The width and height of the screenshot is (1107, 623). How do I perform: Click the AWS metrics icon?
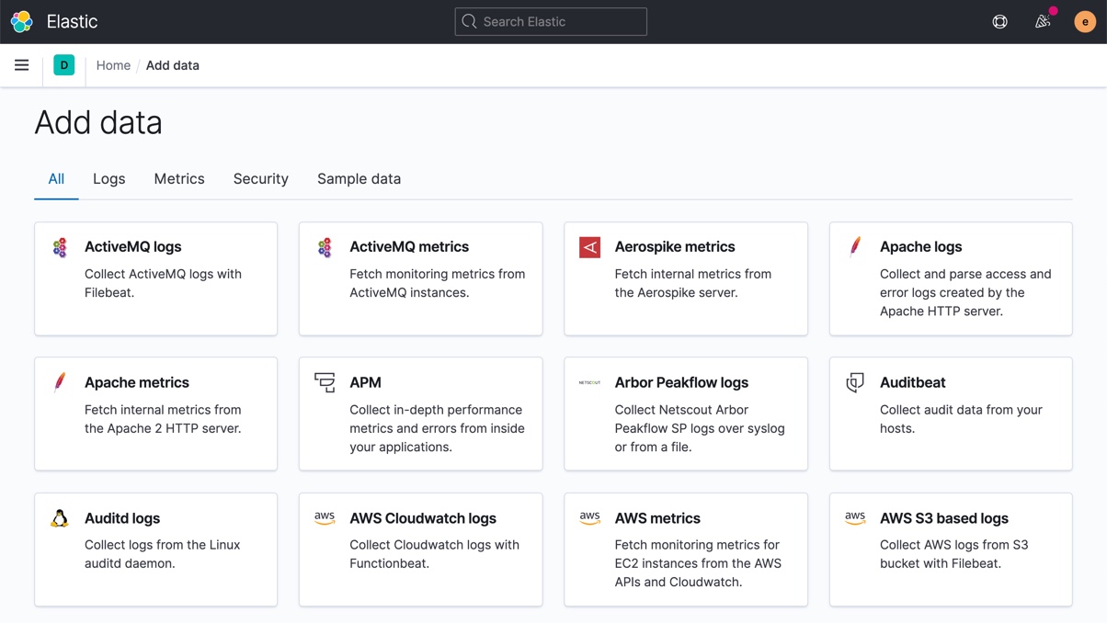point(589,518)
